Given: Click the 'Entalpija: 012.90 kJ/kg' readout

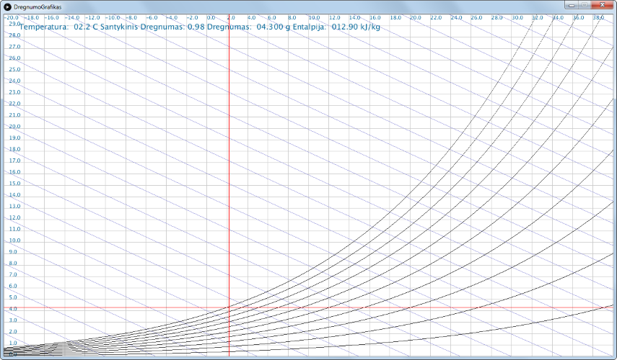Looking at the screenshot, I should (x=336, y=27).
